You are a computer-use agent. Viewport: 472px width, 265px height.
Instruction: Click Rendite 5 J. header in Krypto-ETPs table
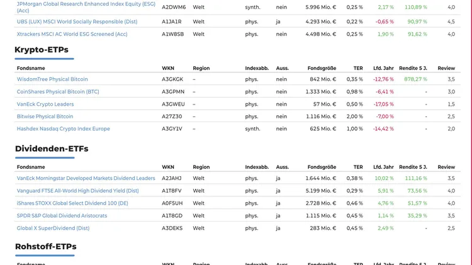[413, 68]
